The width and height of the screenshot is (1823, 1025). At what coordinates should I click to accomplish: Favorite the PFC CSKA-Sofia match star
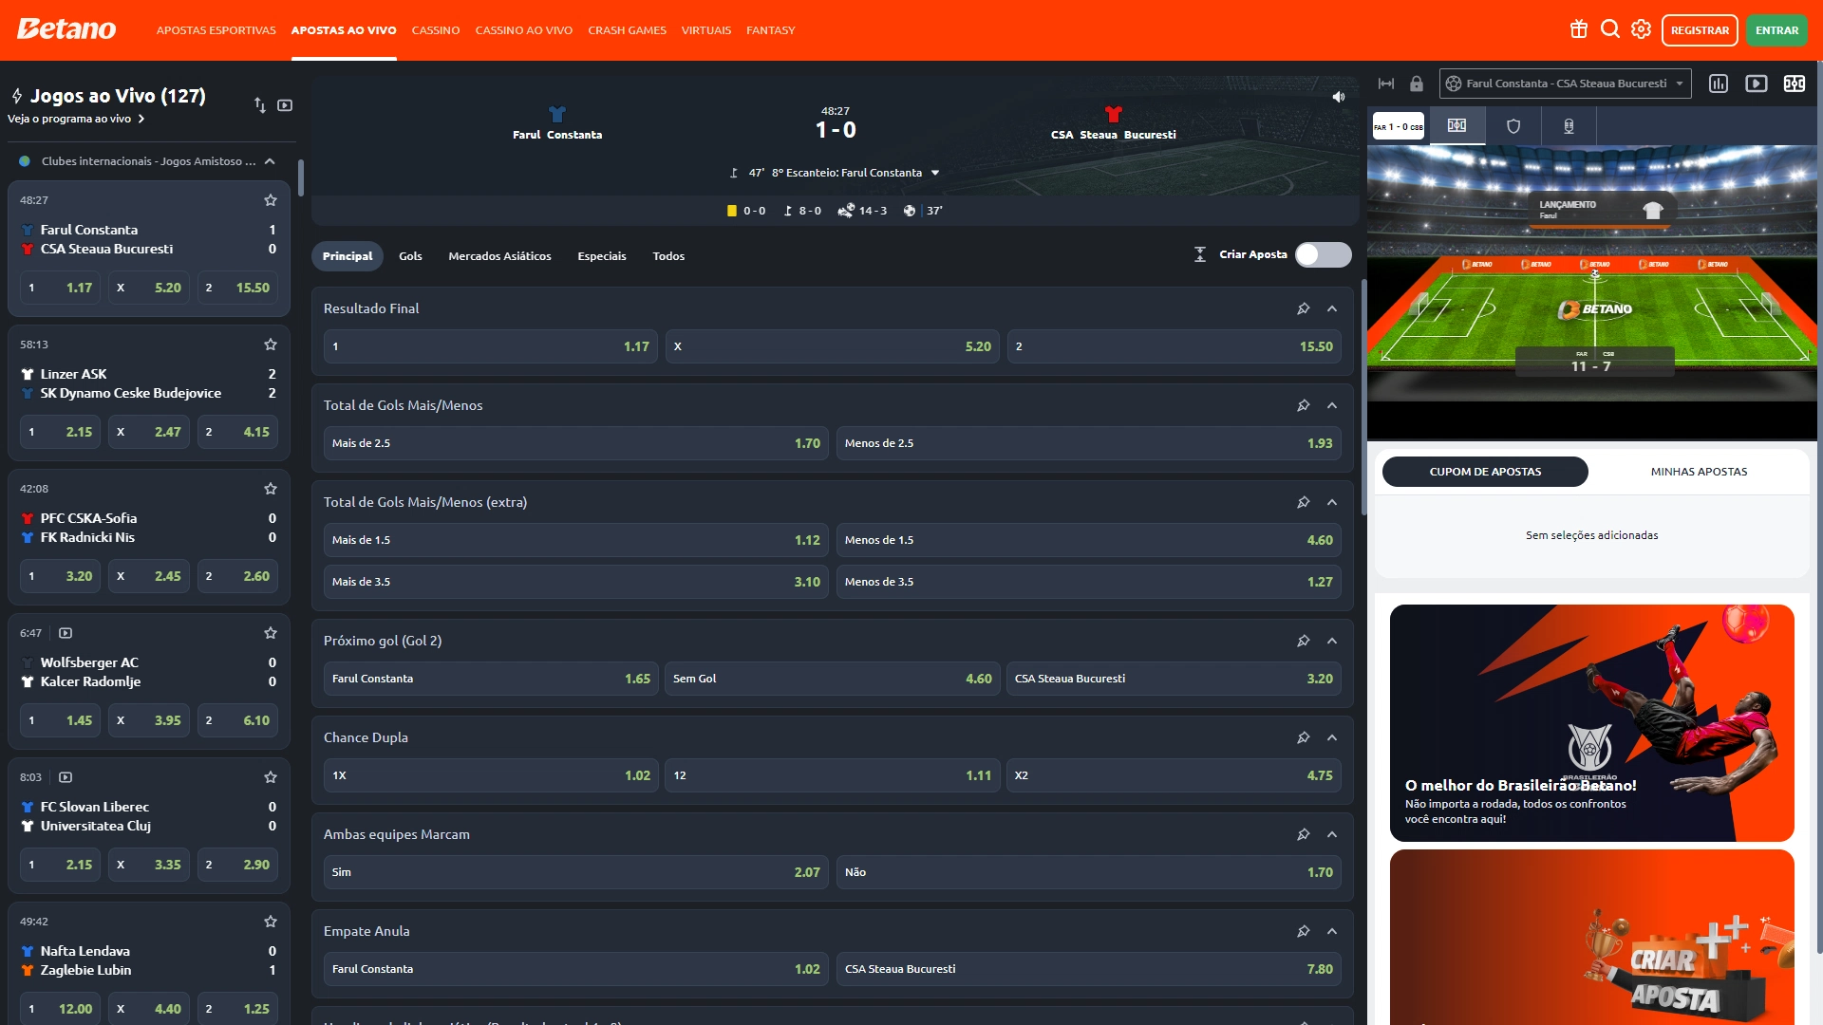[271, 489]
